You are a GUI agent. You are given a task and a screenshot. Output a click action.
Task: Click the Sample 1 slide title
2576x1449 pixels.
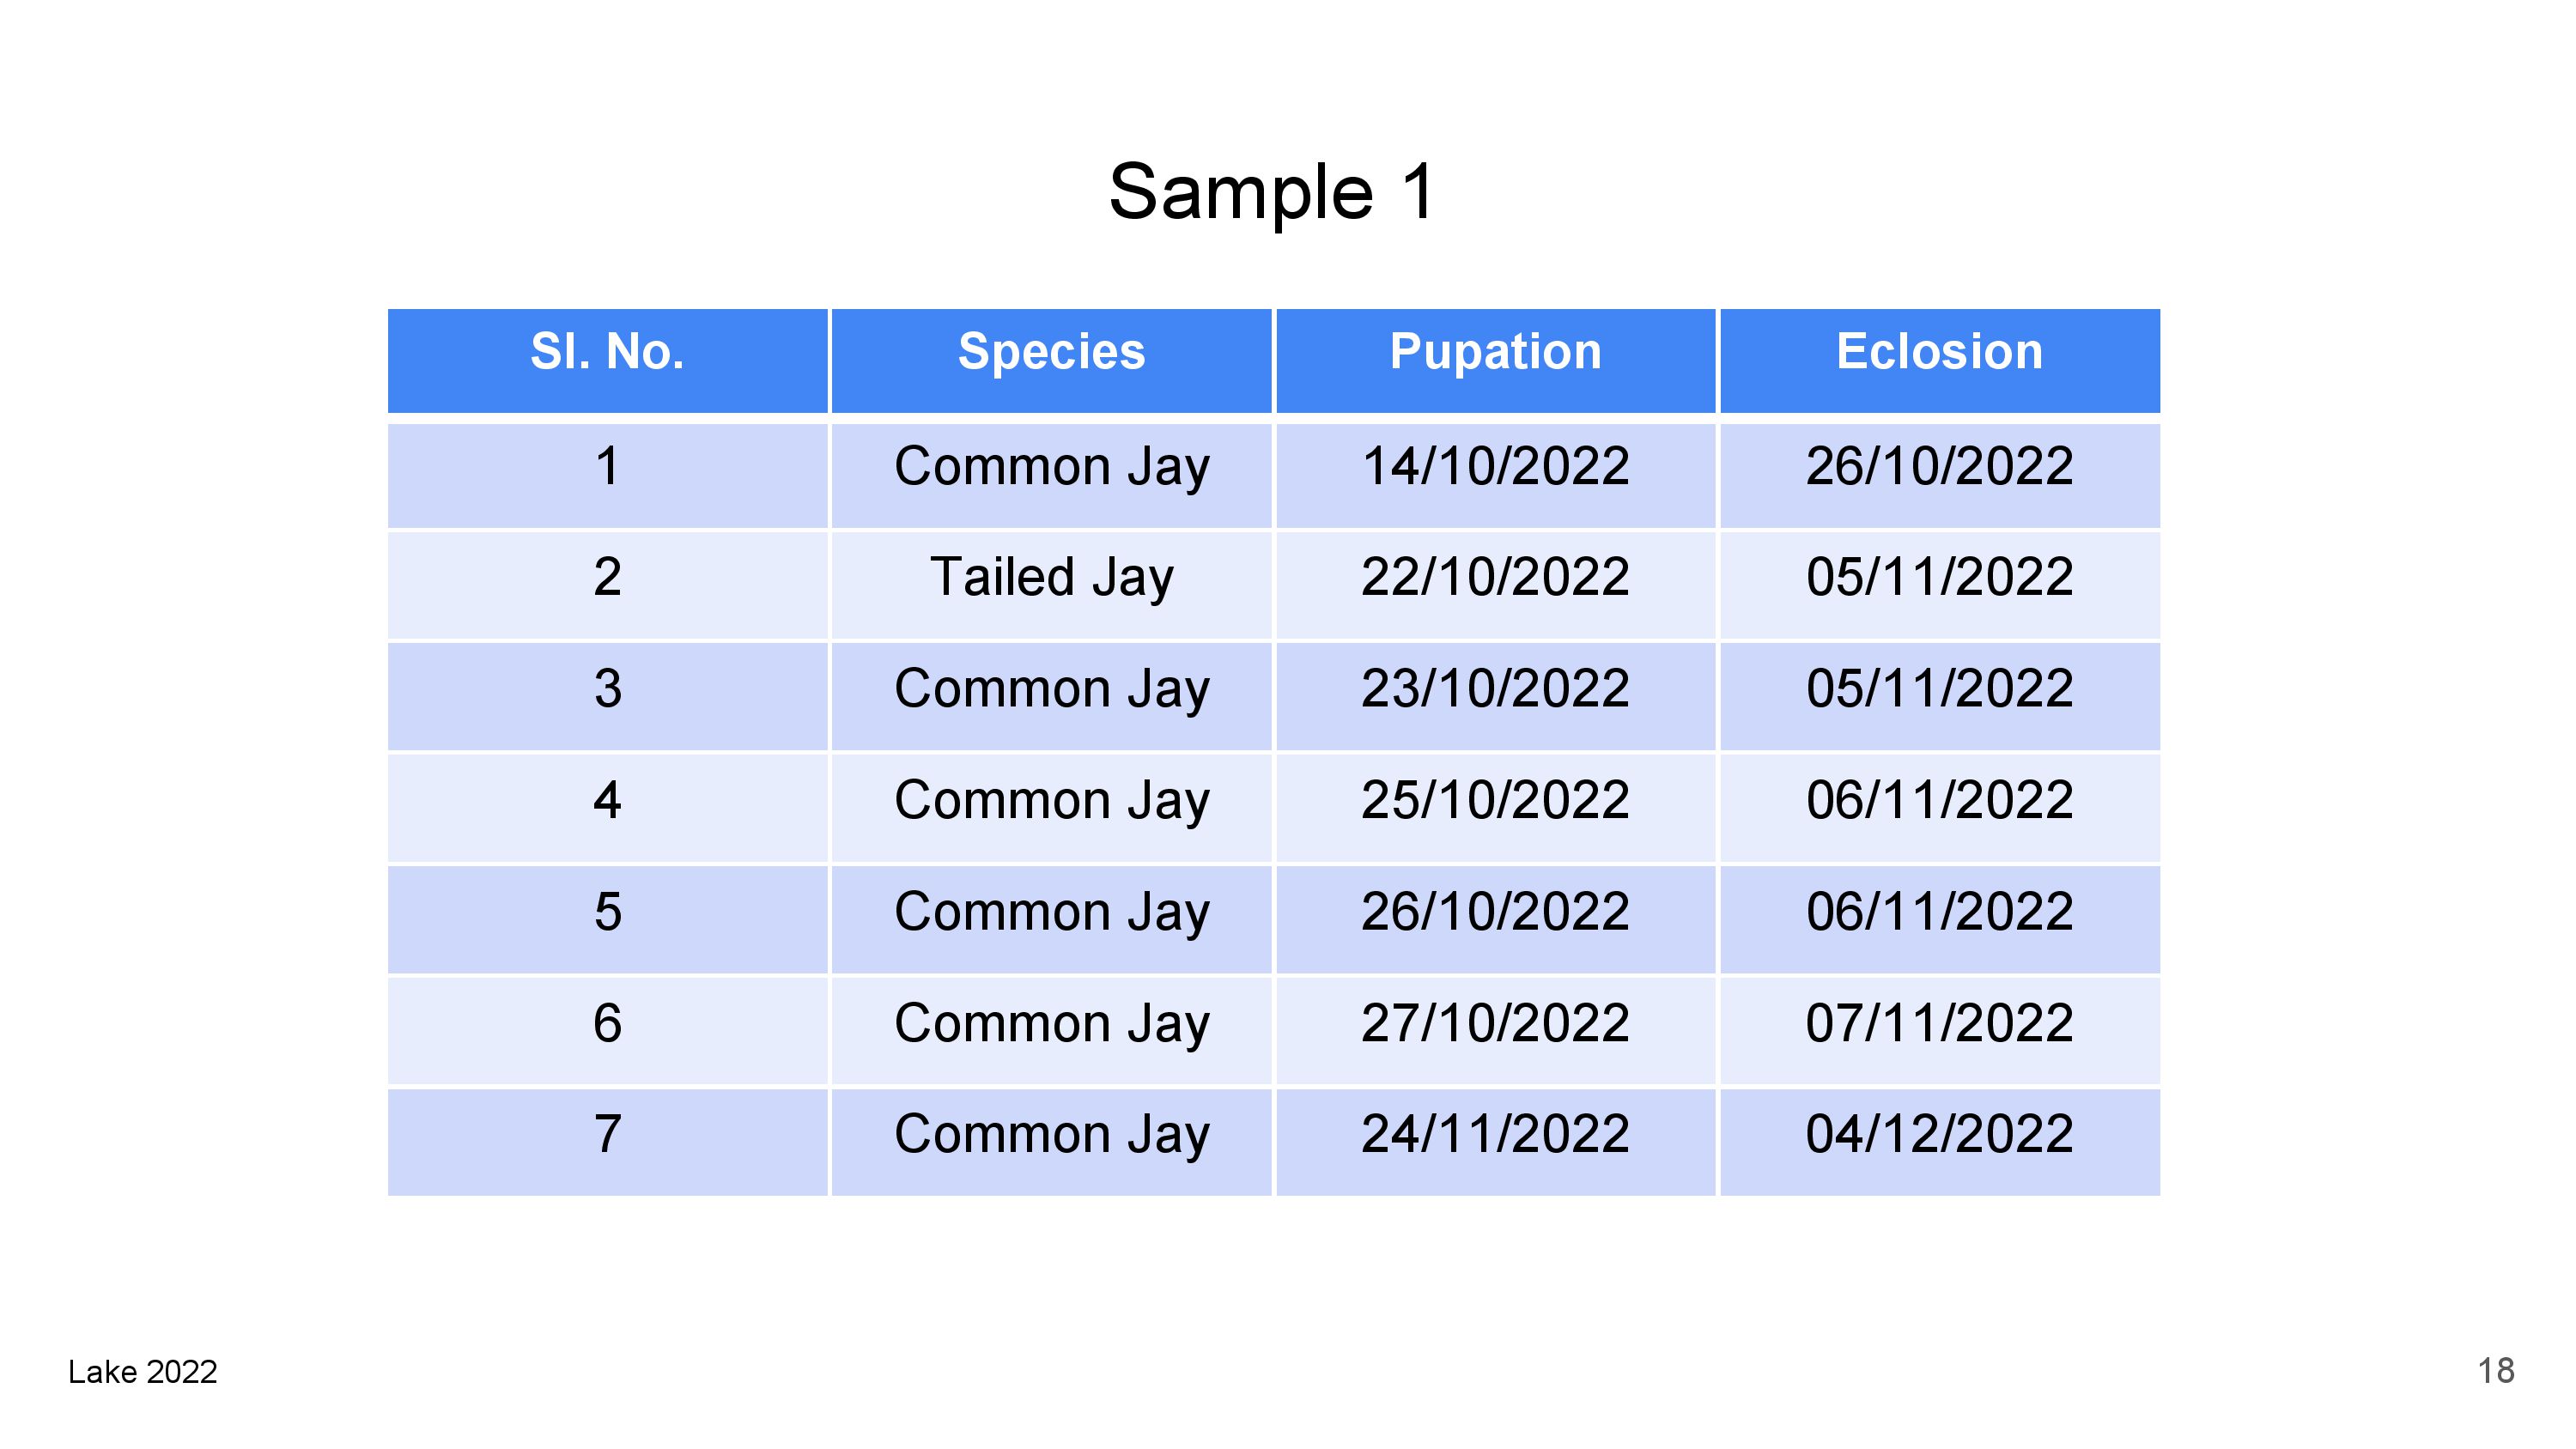click(1272, 191)
